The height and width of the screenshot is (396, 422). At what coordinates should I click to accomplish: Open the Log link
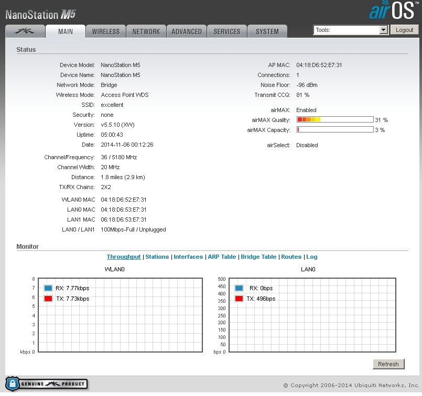(x=312, y=257)
